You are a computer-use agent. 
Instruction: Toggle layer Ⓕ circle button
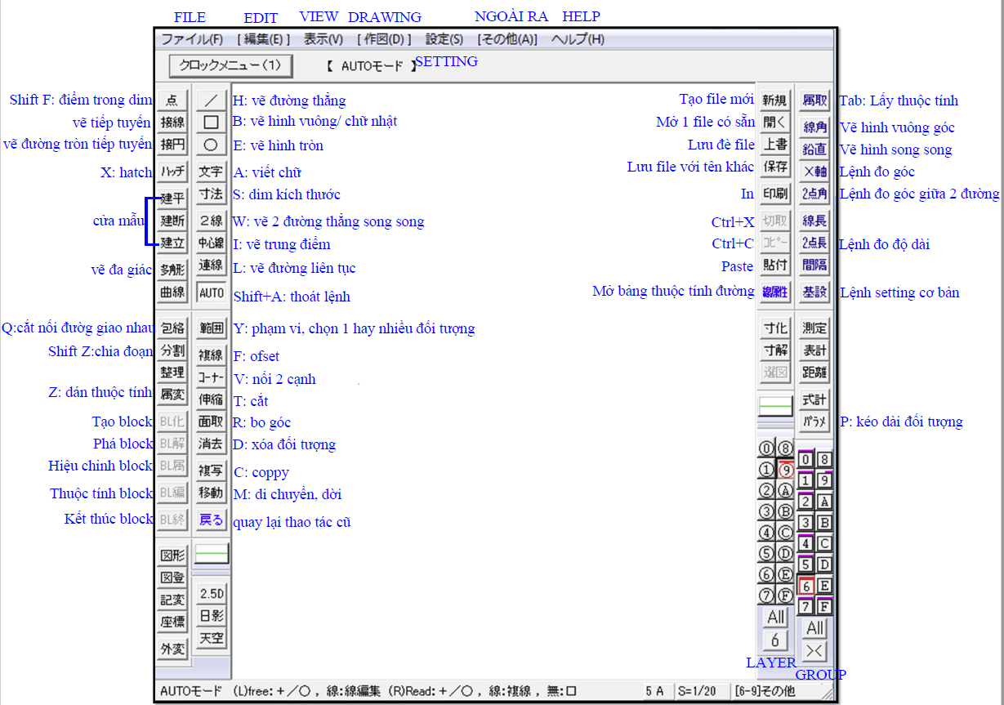(785, 596)
